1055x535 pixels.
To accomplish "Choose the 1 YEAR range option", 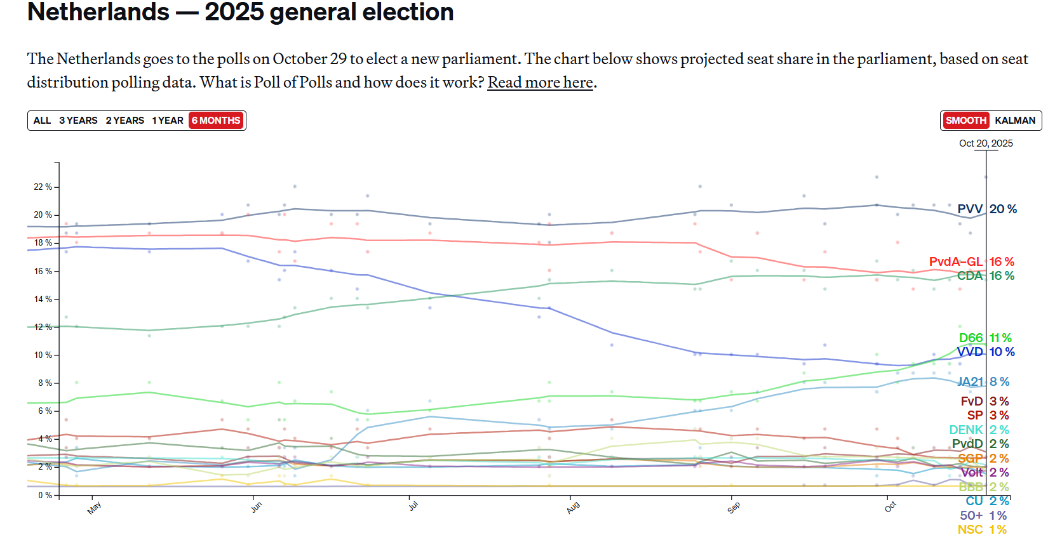I will click(167, 121).
